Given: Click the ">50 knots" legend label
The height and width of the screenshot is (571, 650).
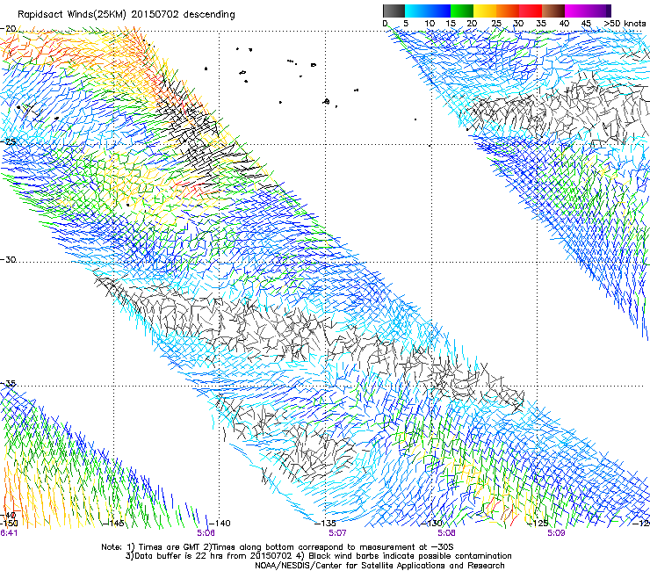Looking at the screenshot, I should tap(625, 24).
